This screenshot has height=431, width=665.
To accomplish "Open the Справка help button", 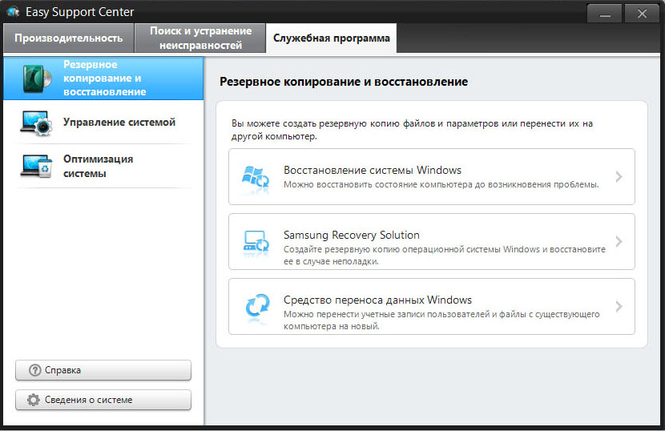I will click(x=103, y=370).
